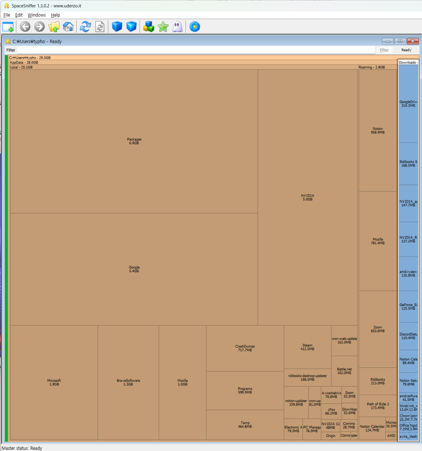Open the Windows menu
Screen dimensions: 422x451
pos(37,15)
